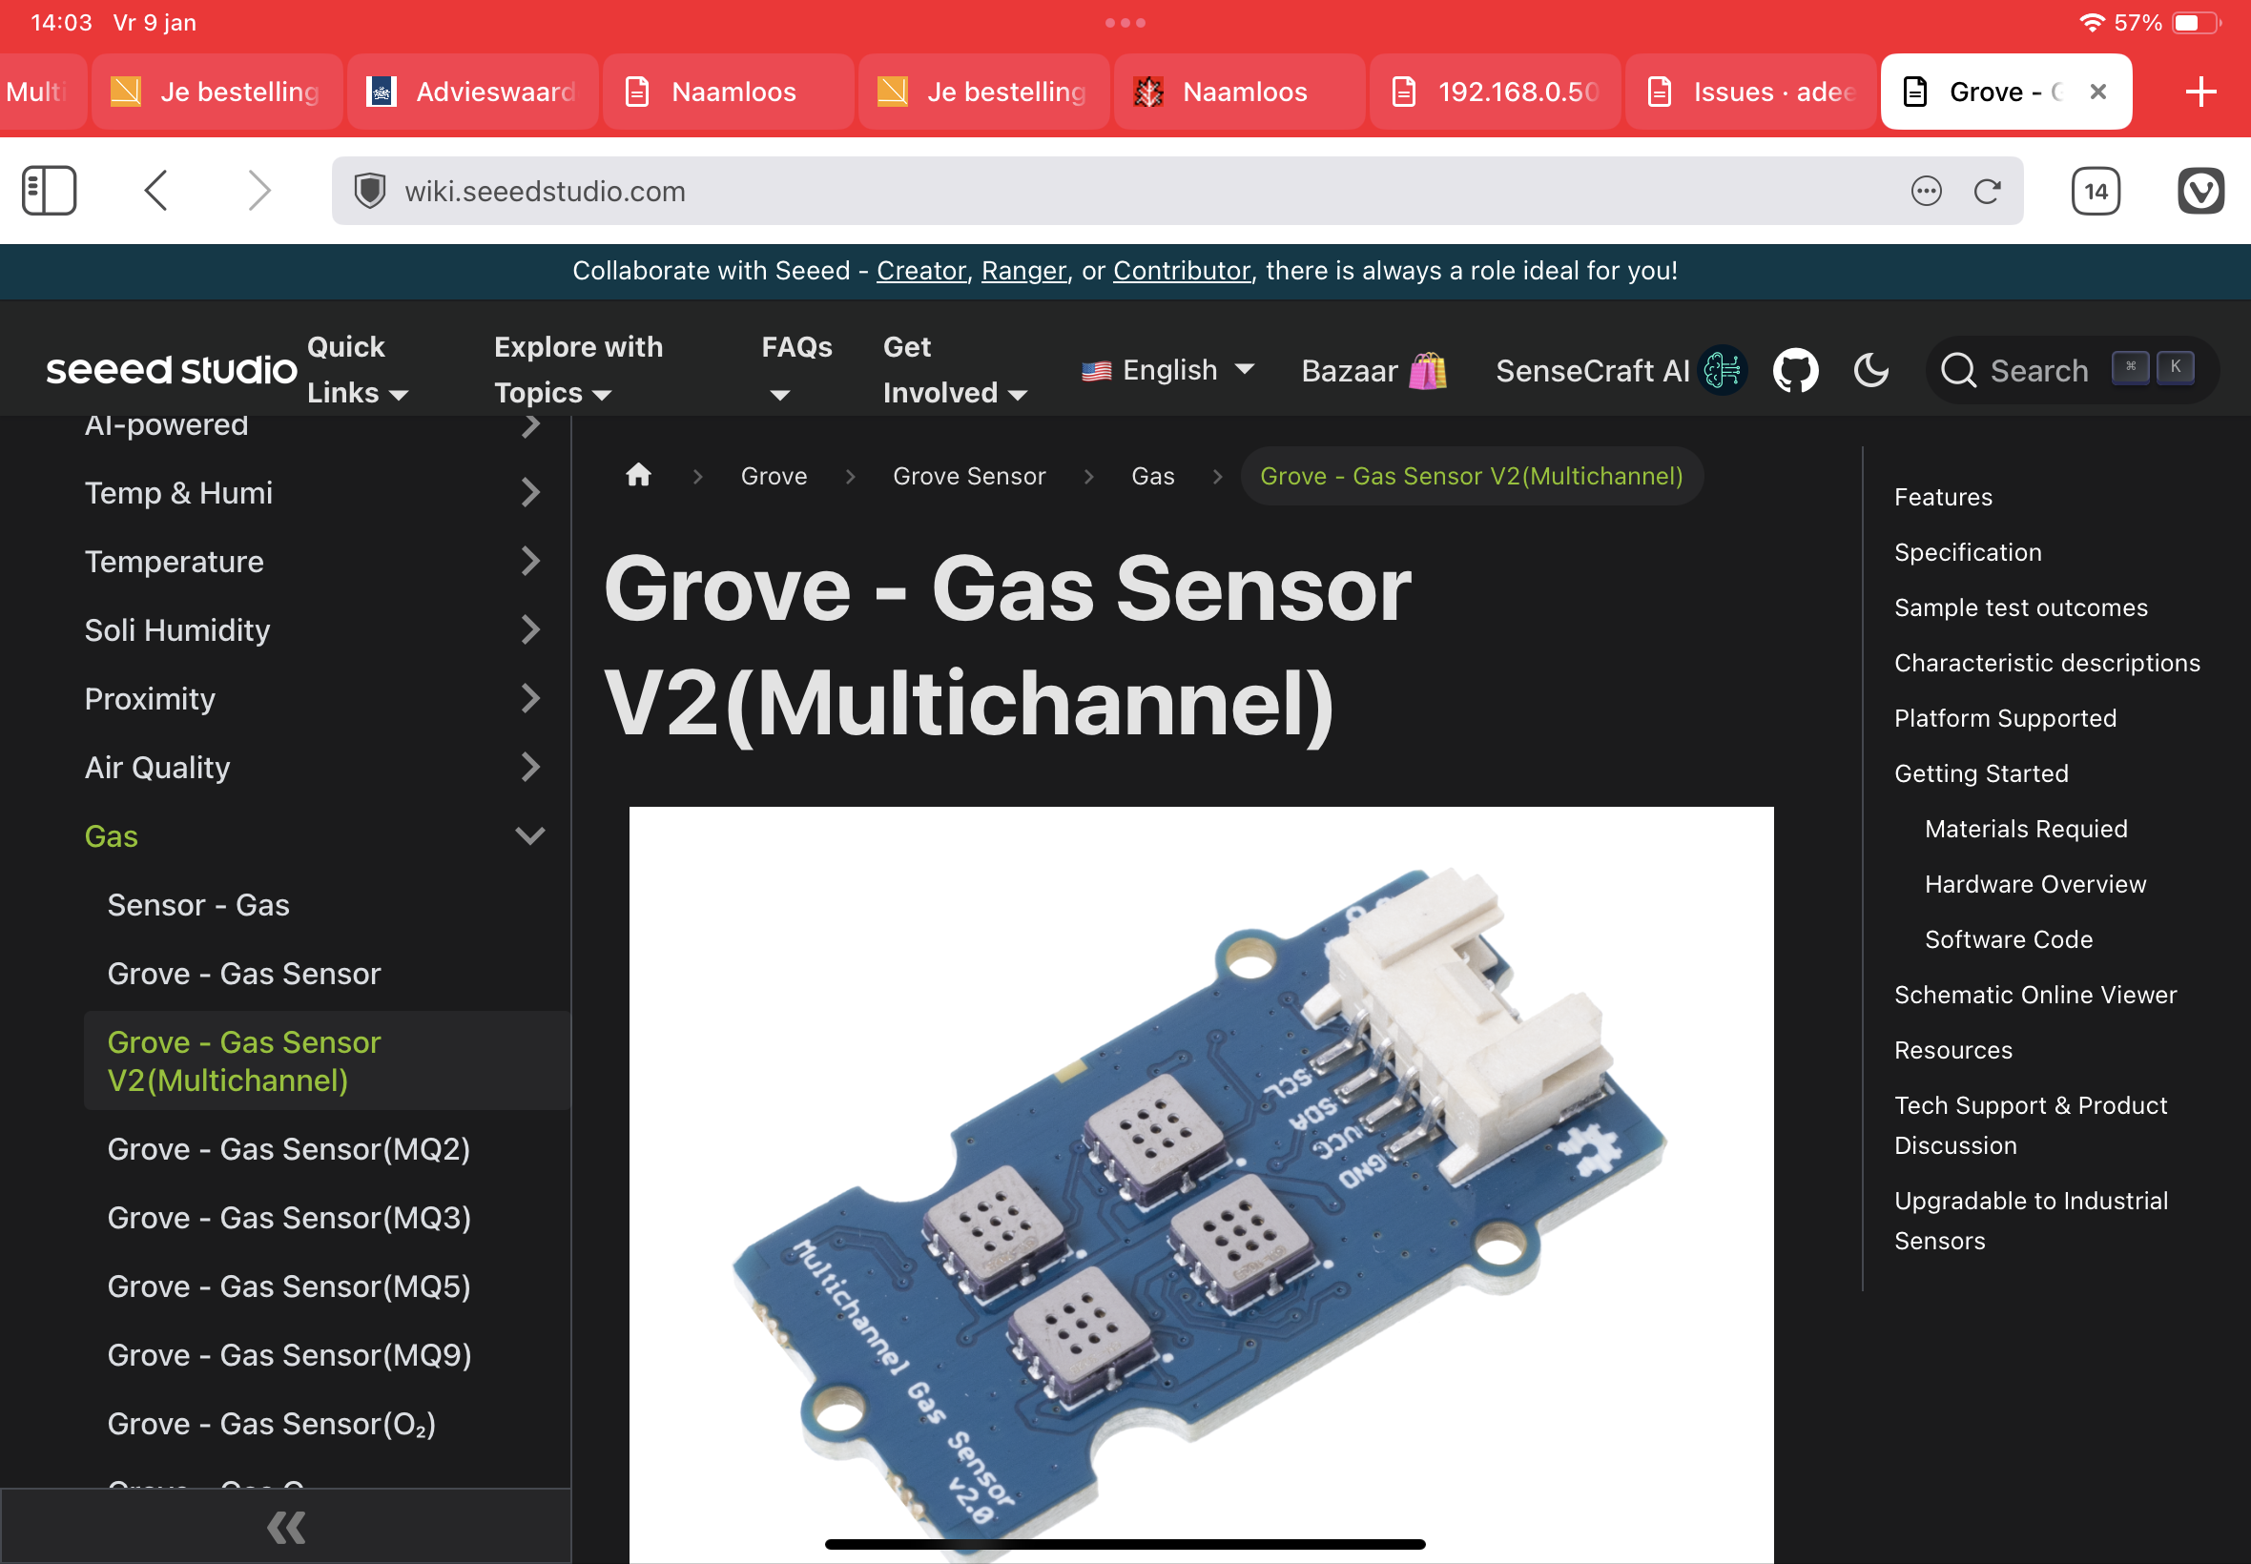Click the site Search field
This screenshot has width=2251, height=1564.
[x=2038, y=370]
